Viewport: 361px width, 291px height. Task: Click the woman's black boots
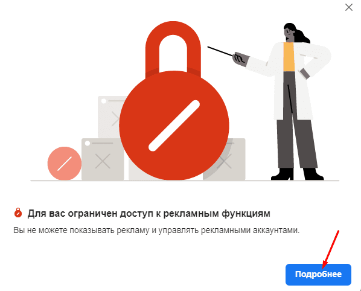pyautogui.click(x=297, y=174)
